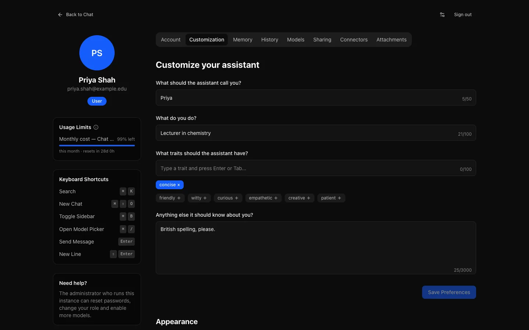Click the Need help? heading
The height and width of the screenshot is (330, 529).
tap(73, 283)
